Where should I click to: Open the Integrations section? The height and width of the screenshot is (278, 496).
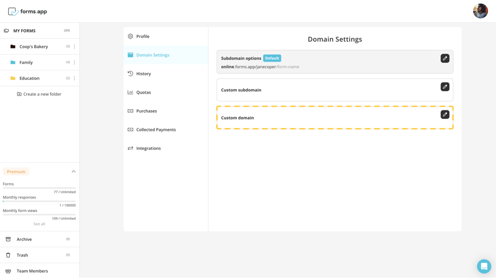(148, 149)
